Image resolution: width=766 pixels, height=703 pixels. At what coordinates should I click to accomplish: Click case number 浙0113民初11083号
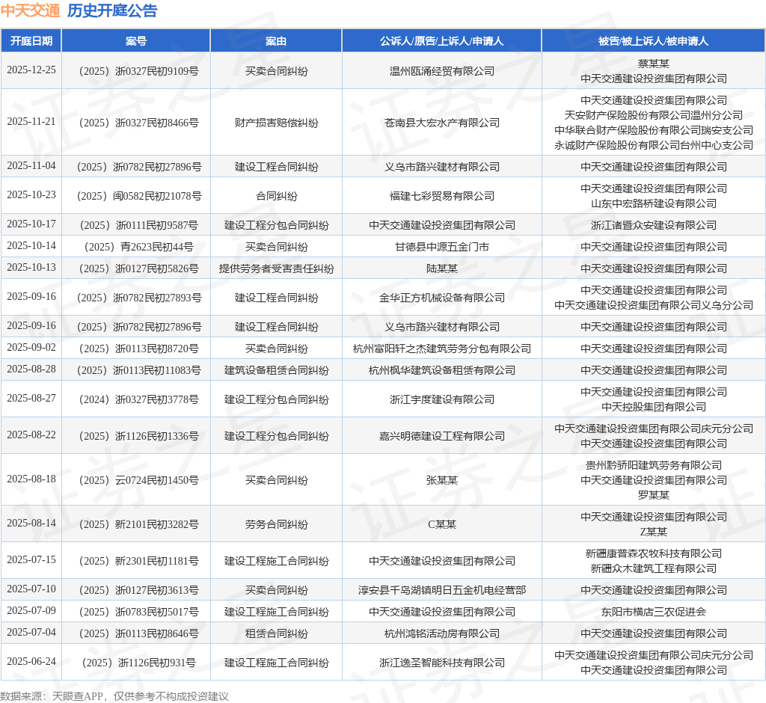138,370
